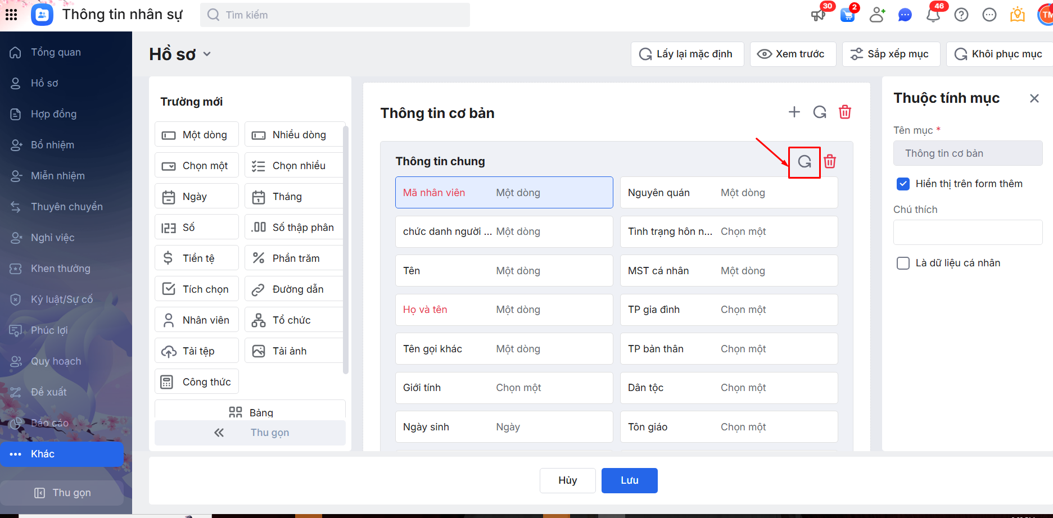Click the orange lightbulb suggestions icon
1053x518 pixels.
(1018, 15)
